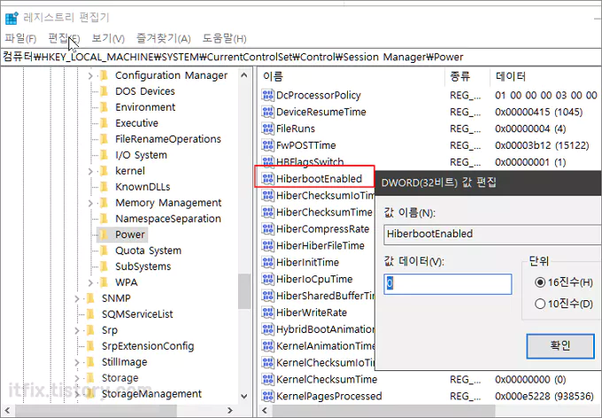Click the Environment folder icon

(104, 107)
